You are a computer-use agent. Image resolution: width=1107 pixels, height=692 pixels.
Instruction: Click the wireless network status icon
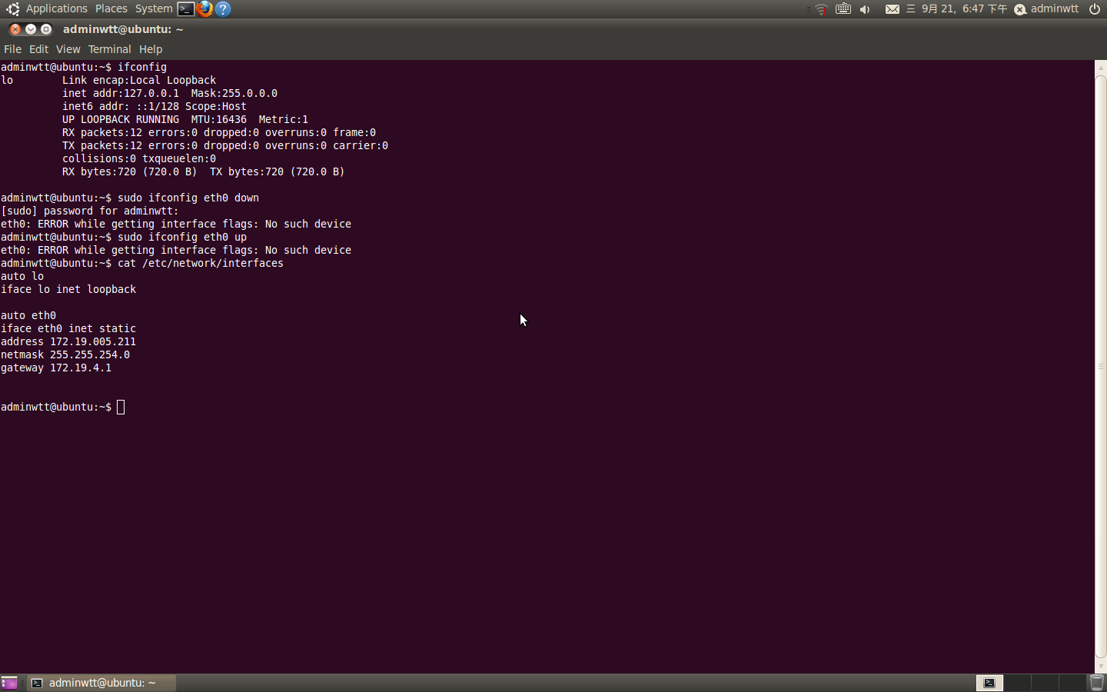tap(821, 9)
